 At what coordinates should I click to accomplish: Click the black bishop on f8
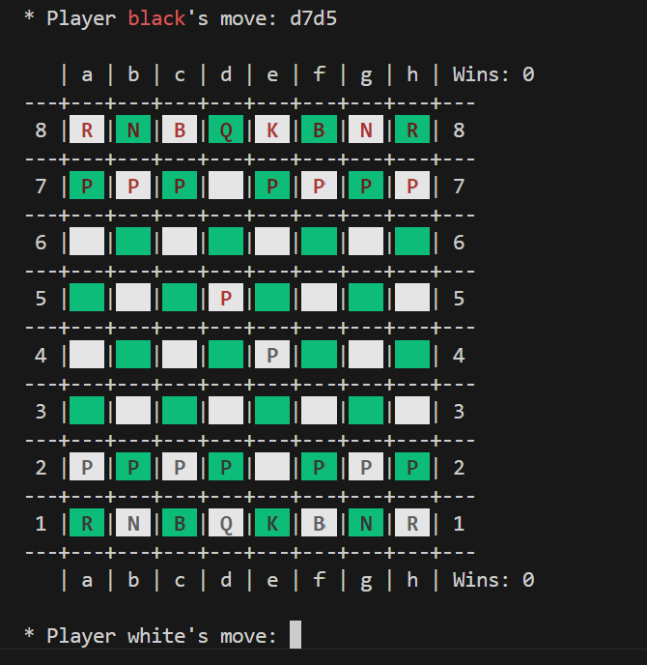point(319,130)
